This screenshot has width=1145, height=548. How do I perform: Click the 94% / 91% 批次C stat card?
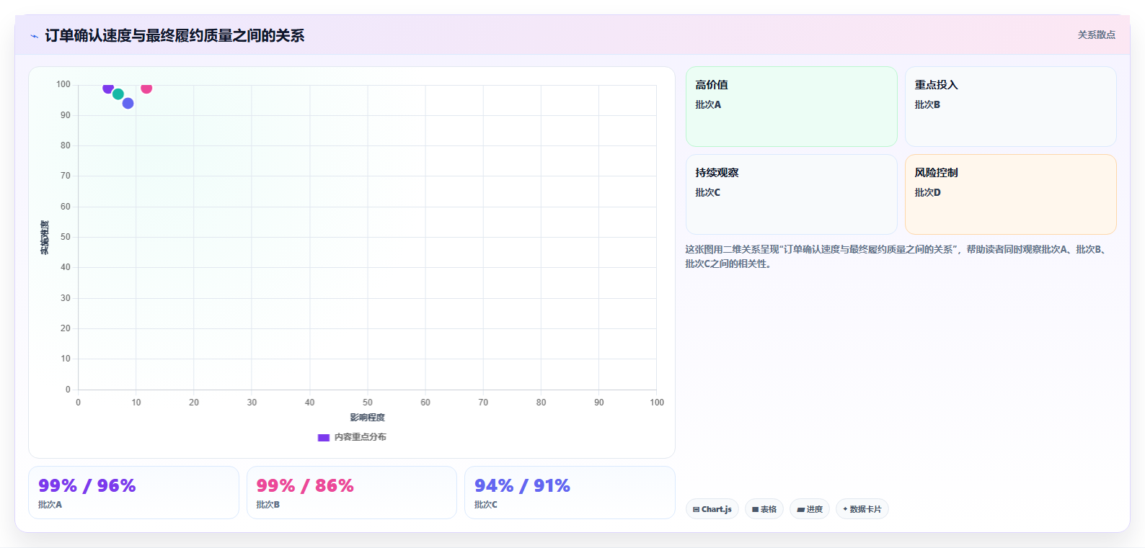coord(570,493)
